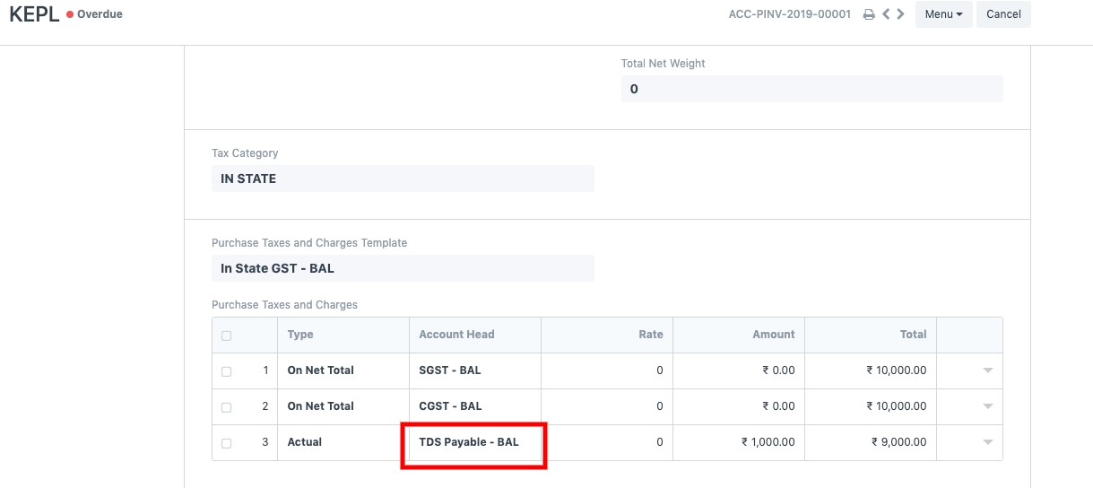The width and height of the screenshot is (1093, 488).
Task: Click the Total Net Weight field
Action: click(x=811, y=89)
